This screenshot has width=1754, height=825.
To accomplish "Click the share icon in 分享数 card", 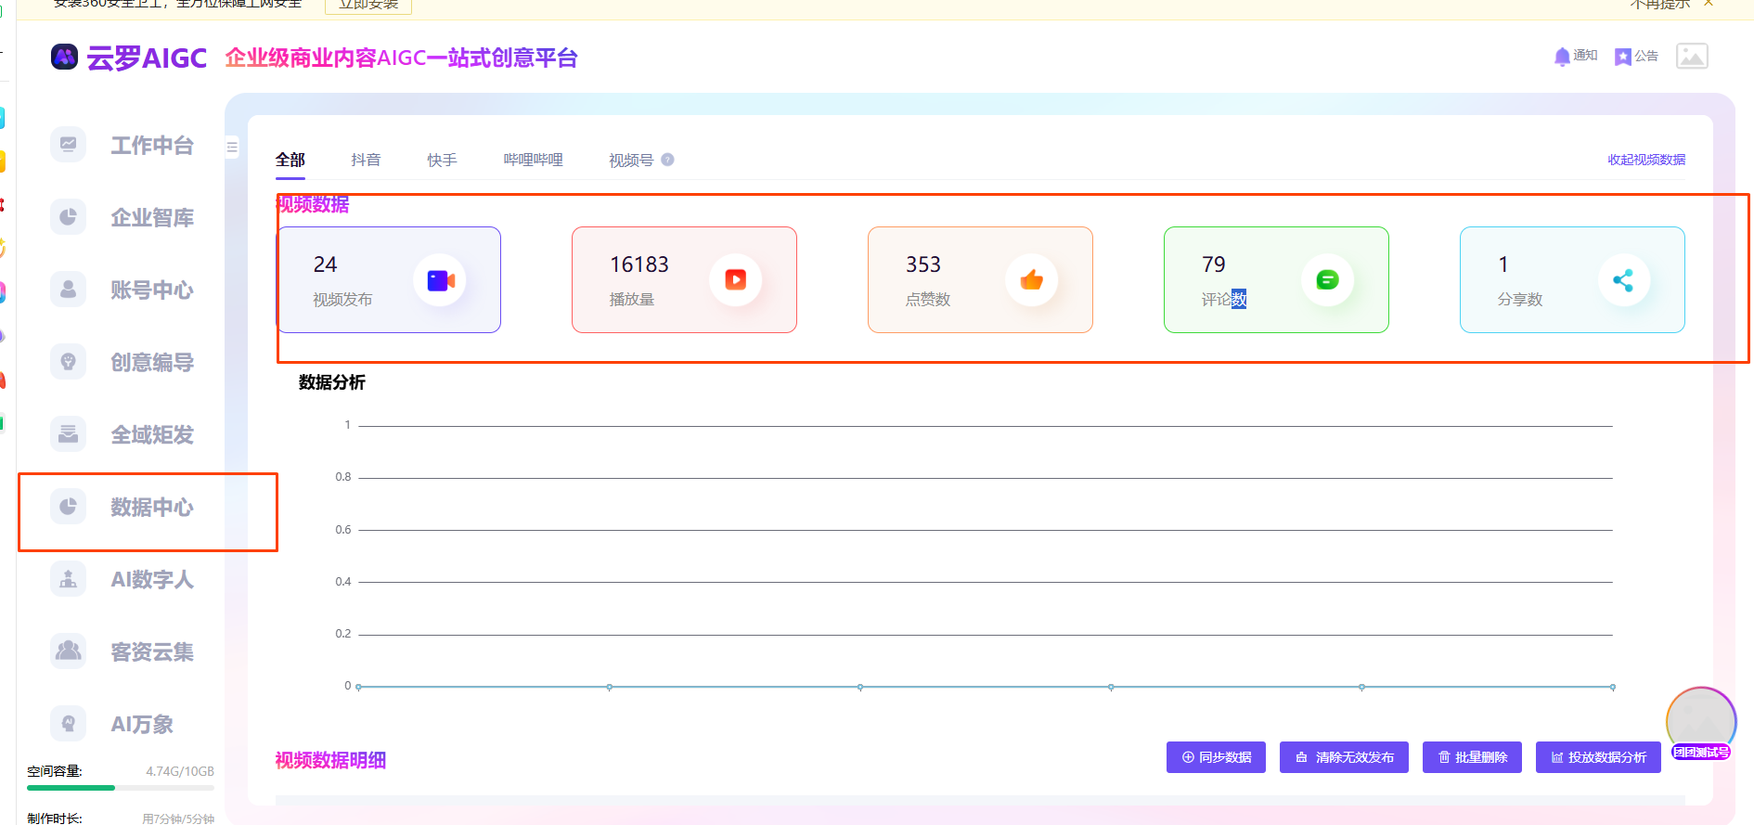I will coord(1623,280).
